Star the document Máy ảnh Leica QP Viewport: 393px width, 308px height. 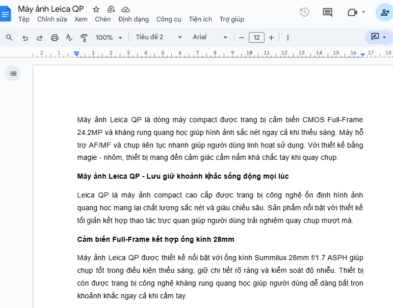96,10
